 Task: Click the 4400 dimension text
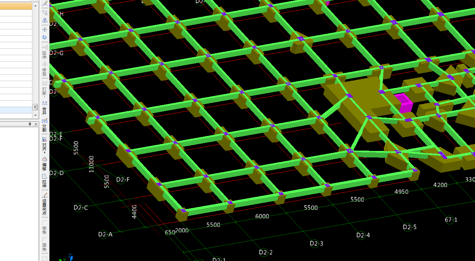coord(134,212)
